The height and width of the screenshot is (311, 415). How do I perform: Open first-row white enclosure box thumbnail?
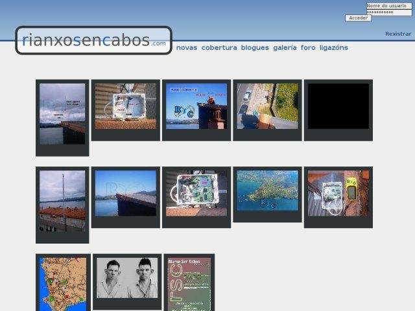pos(125,106)
